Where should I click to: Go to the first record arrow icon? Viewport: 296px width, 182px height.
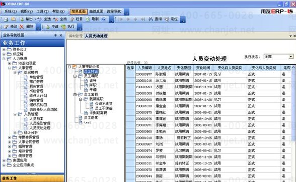click(120, 19)
